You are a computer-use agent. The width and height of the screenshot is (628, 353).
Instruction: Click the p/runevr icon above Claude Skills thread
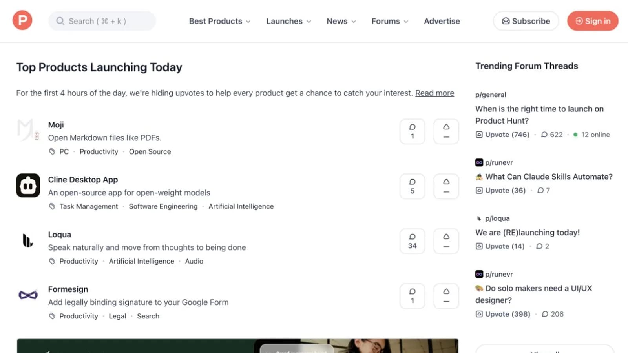(x=479, y=162)
